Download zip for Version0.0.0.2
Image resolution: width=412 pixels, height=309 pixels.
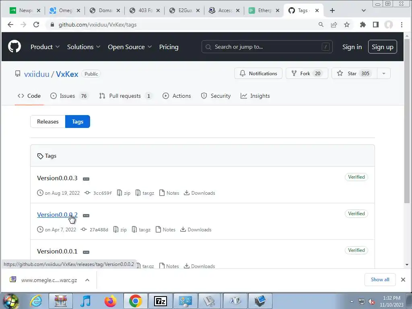point(120,230)
